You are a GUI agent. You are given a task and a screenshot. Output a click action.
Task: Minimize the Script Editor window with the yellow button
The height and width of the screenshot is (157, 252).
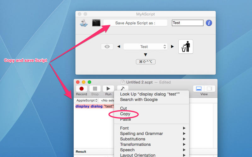pos(83,82)
